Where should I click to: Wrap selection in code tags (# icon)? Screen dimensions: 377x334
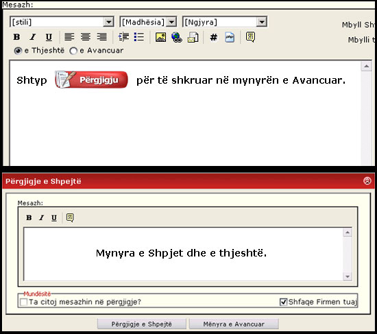tap(213, 37)
